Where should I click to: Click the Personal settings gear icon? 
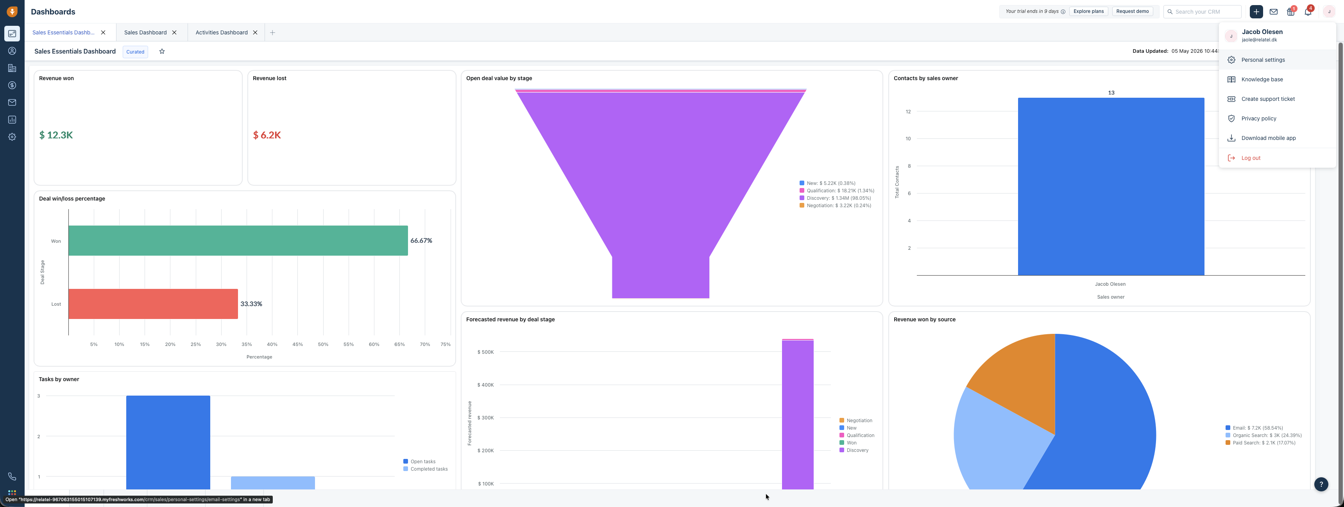1231,60
